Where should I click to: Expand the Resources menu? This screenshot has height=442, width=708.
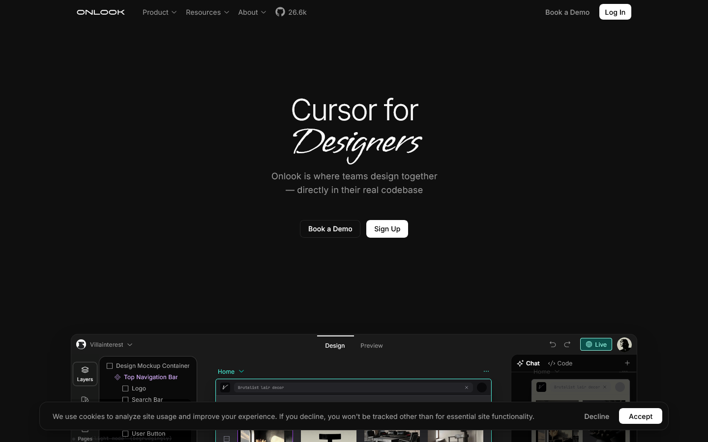[207, 12]
